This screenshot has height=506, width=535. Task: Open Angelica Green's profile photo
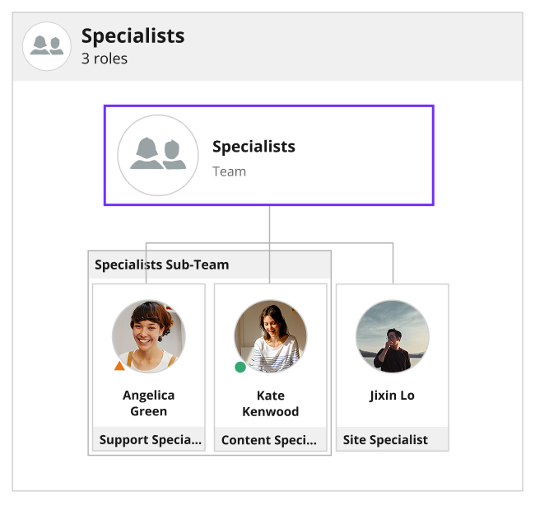point(149,336)
